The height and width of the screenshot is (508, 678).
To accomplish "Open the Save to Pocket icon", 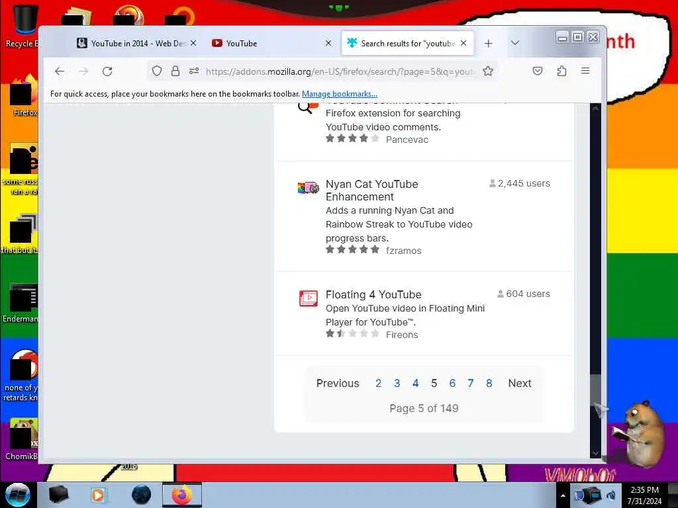I will 538,71.
